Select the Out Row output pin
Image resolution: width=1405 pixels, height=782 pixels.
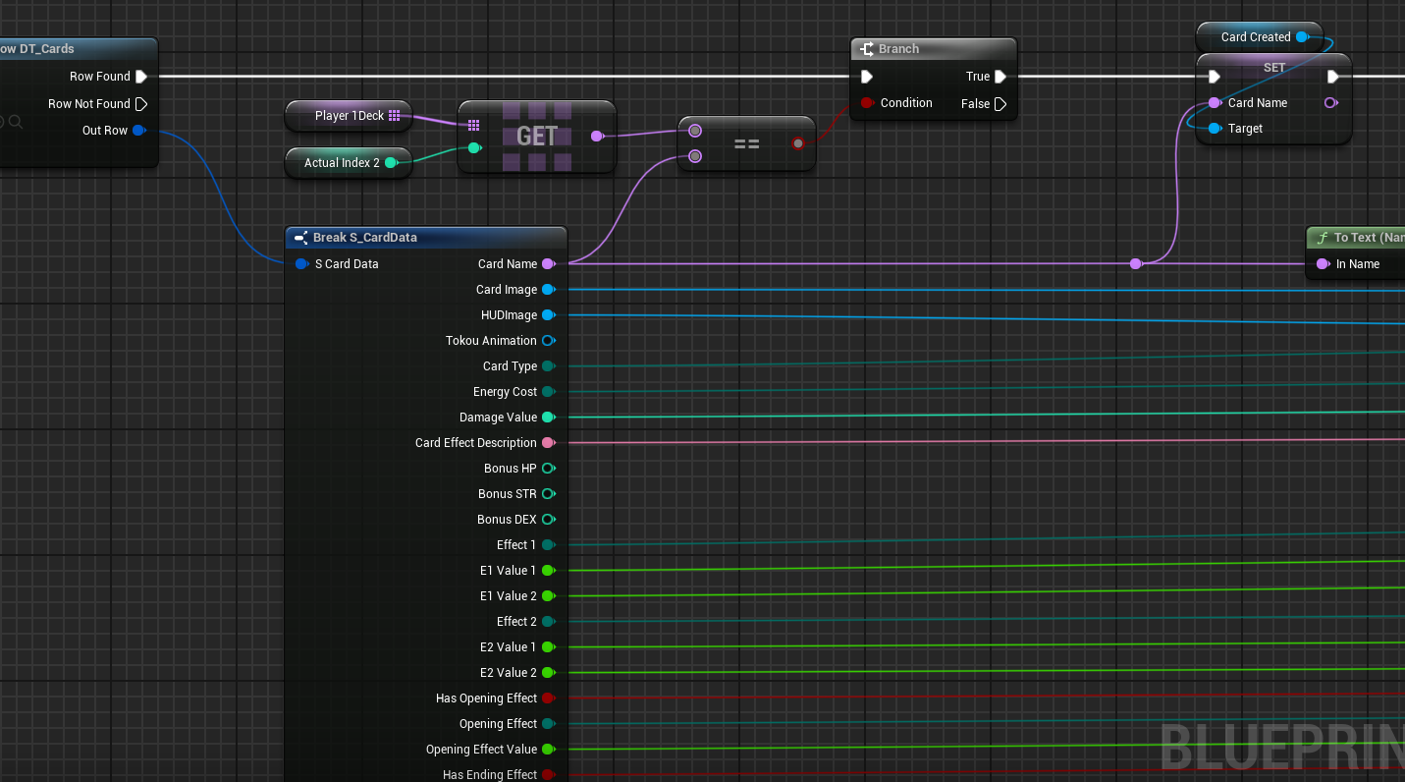coord(138,131)
